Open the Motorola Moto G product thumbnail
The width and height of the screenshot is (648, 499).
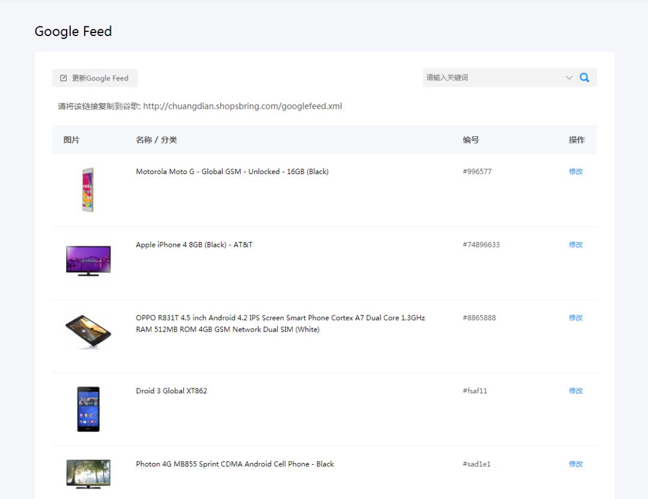88,190
